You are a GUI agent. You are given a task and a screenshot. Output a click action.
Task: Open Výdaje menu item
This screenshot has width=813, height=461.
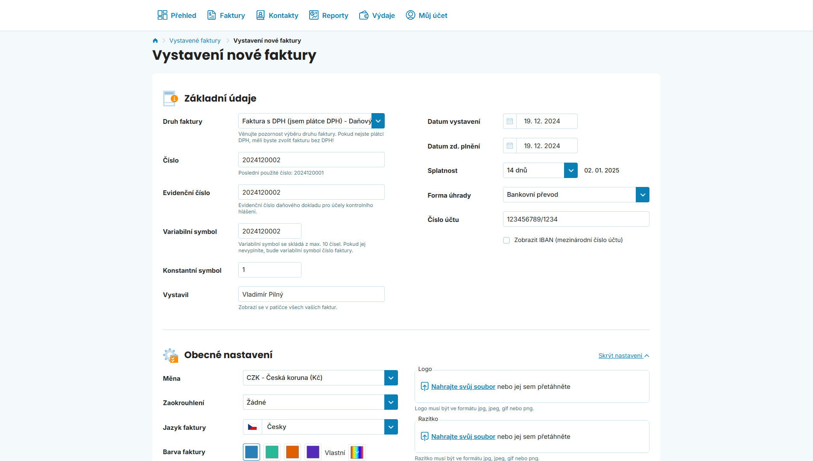pyautogui.click(x=377, y=15)
